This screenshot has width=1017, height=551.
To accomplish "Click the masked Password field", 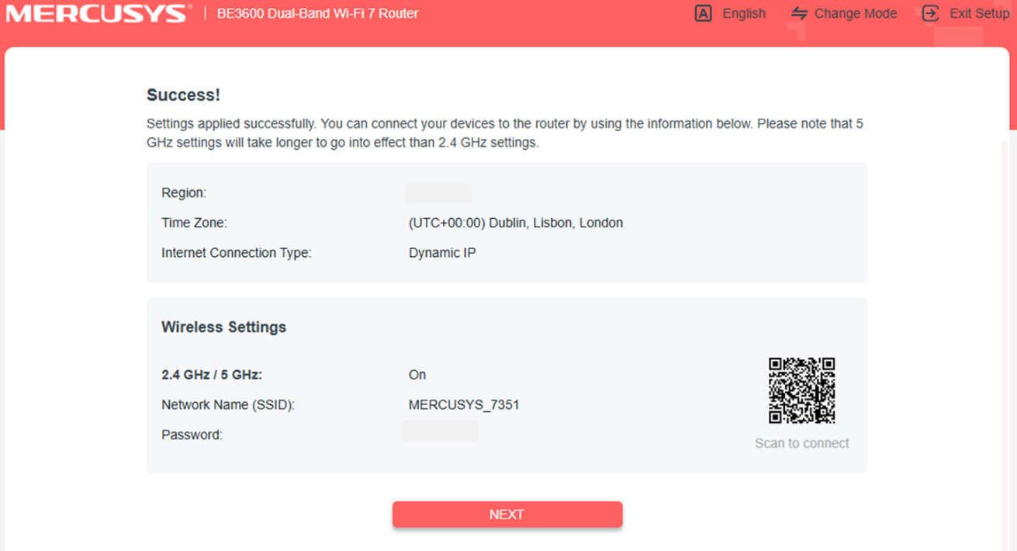I will click(440, 431).
